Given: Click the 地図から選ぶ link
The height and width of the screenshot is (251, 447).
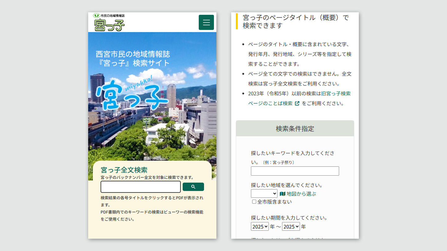Looking at the screenshot, I should tap(301, 194).
